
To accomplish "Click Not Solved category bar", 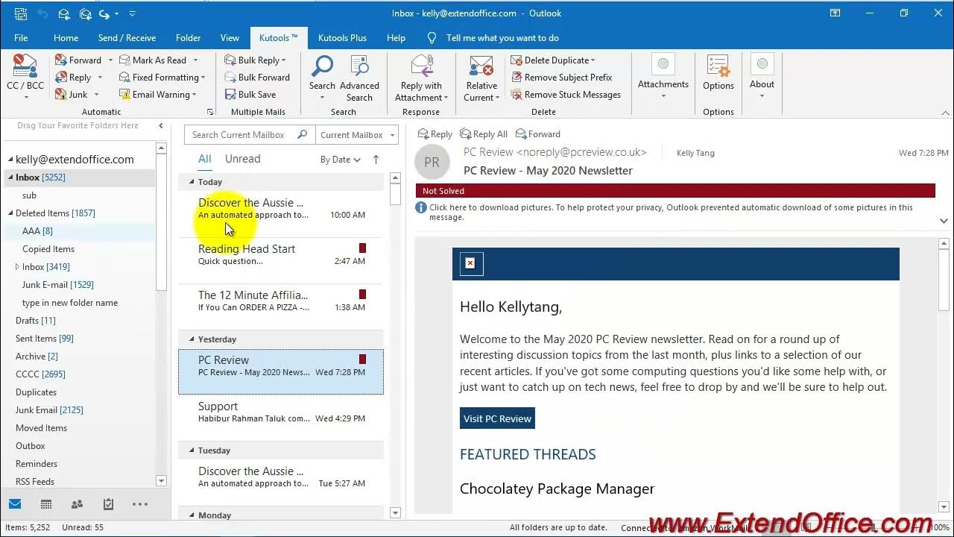I will coord(675,191).
